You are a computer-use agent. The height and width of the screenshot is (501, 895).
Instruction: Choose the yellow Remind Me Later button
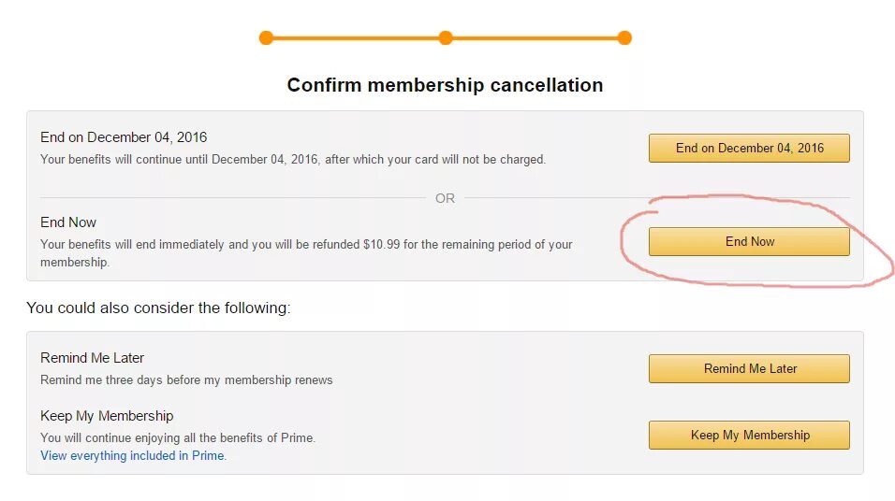(x=749, y=368)
